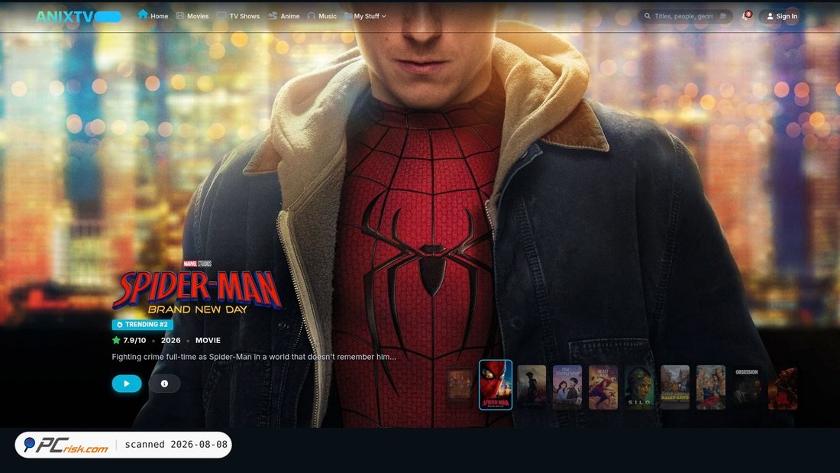Click the MOVIE type label

tap(208, 340)
